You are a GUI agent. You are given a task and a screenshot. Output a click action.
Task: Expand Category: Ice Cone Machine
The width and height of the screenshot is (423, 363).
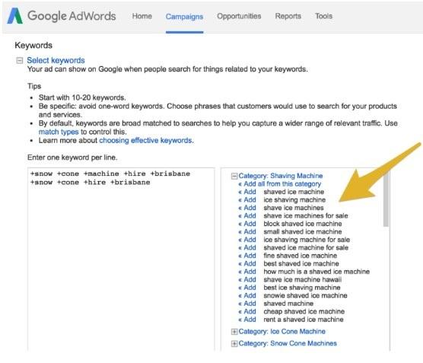[234, 332]
